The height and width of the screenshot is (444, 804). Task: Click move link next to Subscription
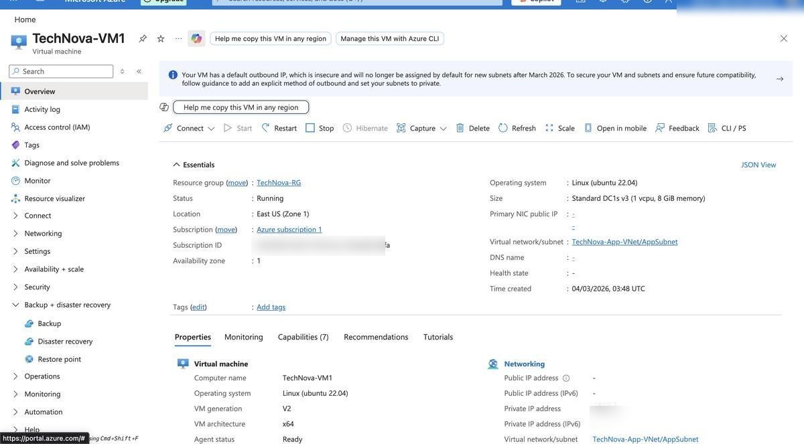(226, 229)
